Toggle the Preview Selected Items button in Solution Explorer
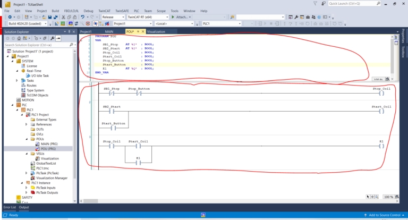Viewport: 408px width, 220px height. [58, 38]
